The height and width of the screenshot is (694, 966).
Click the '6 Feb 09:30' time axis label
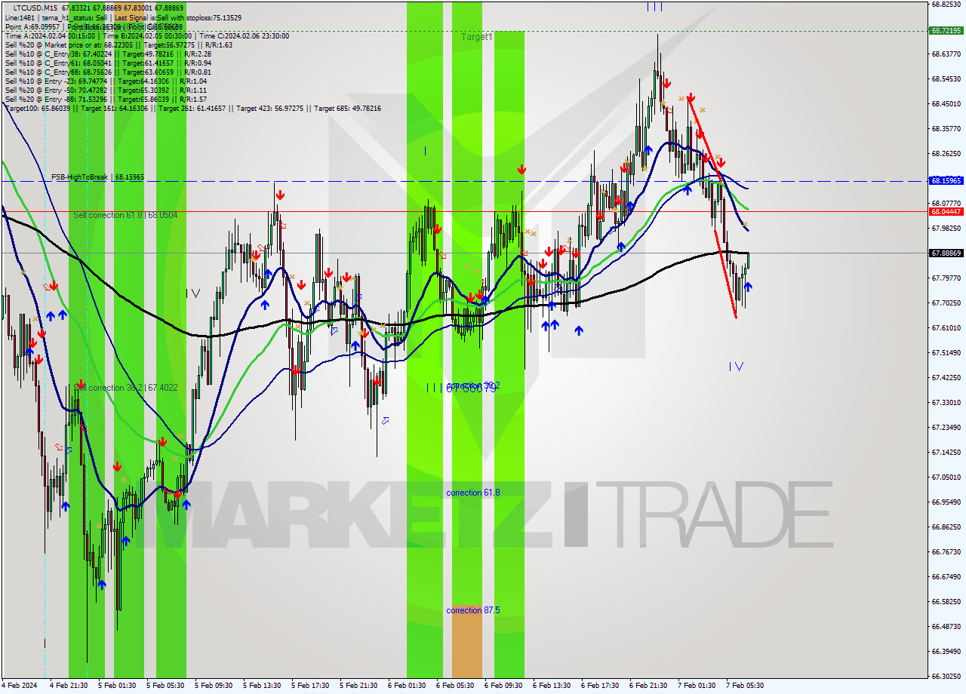tap(503, 686)
